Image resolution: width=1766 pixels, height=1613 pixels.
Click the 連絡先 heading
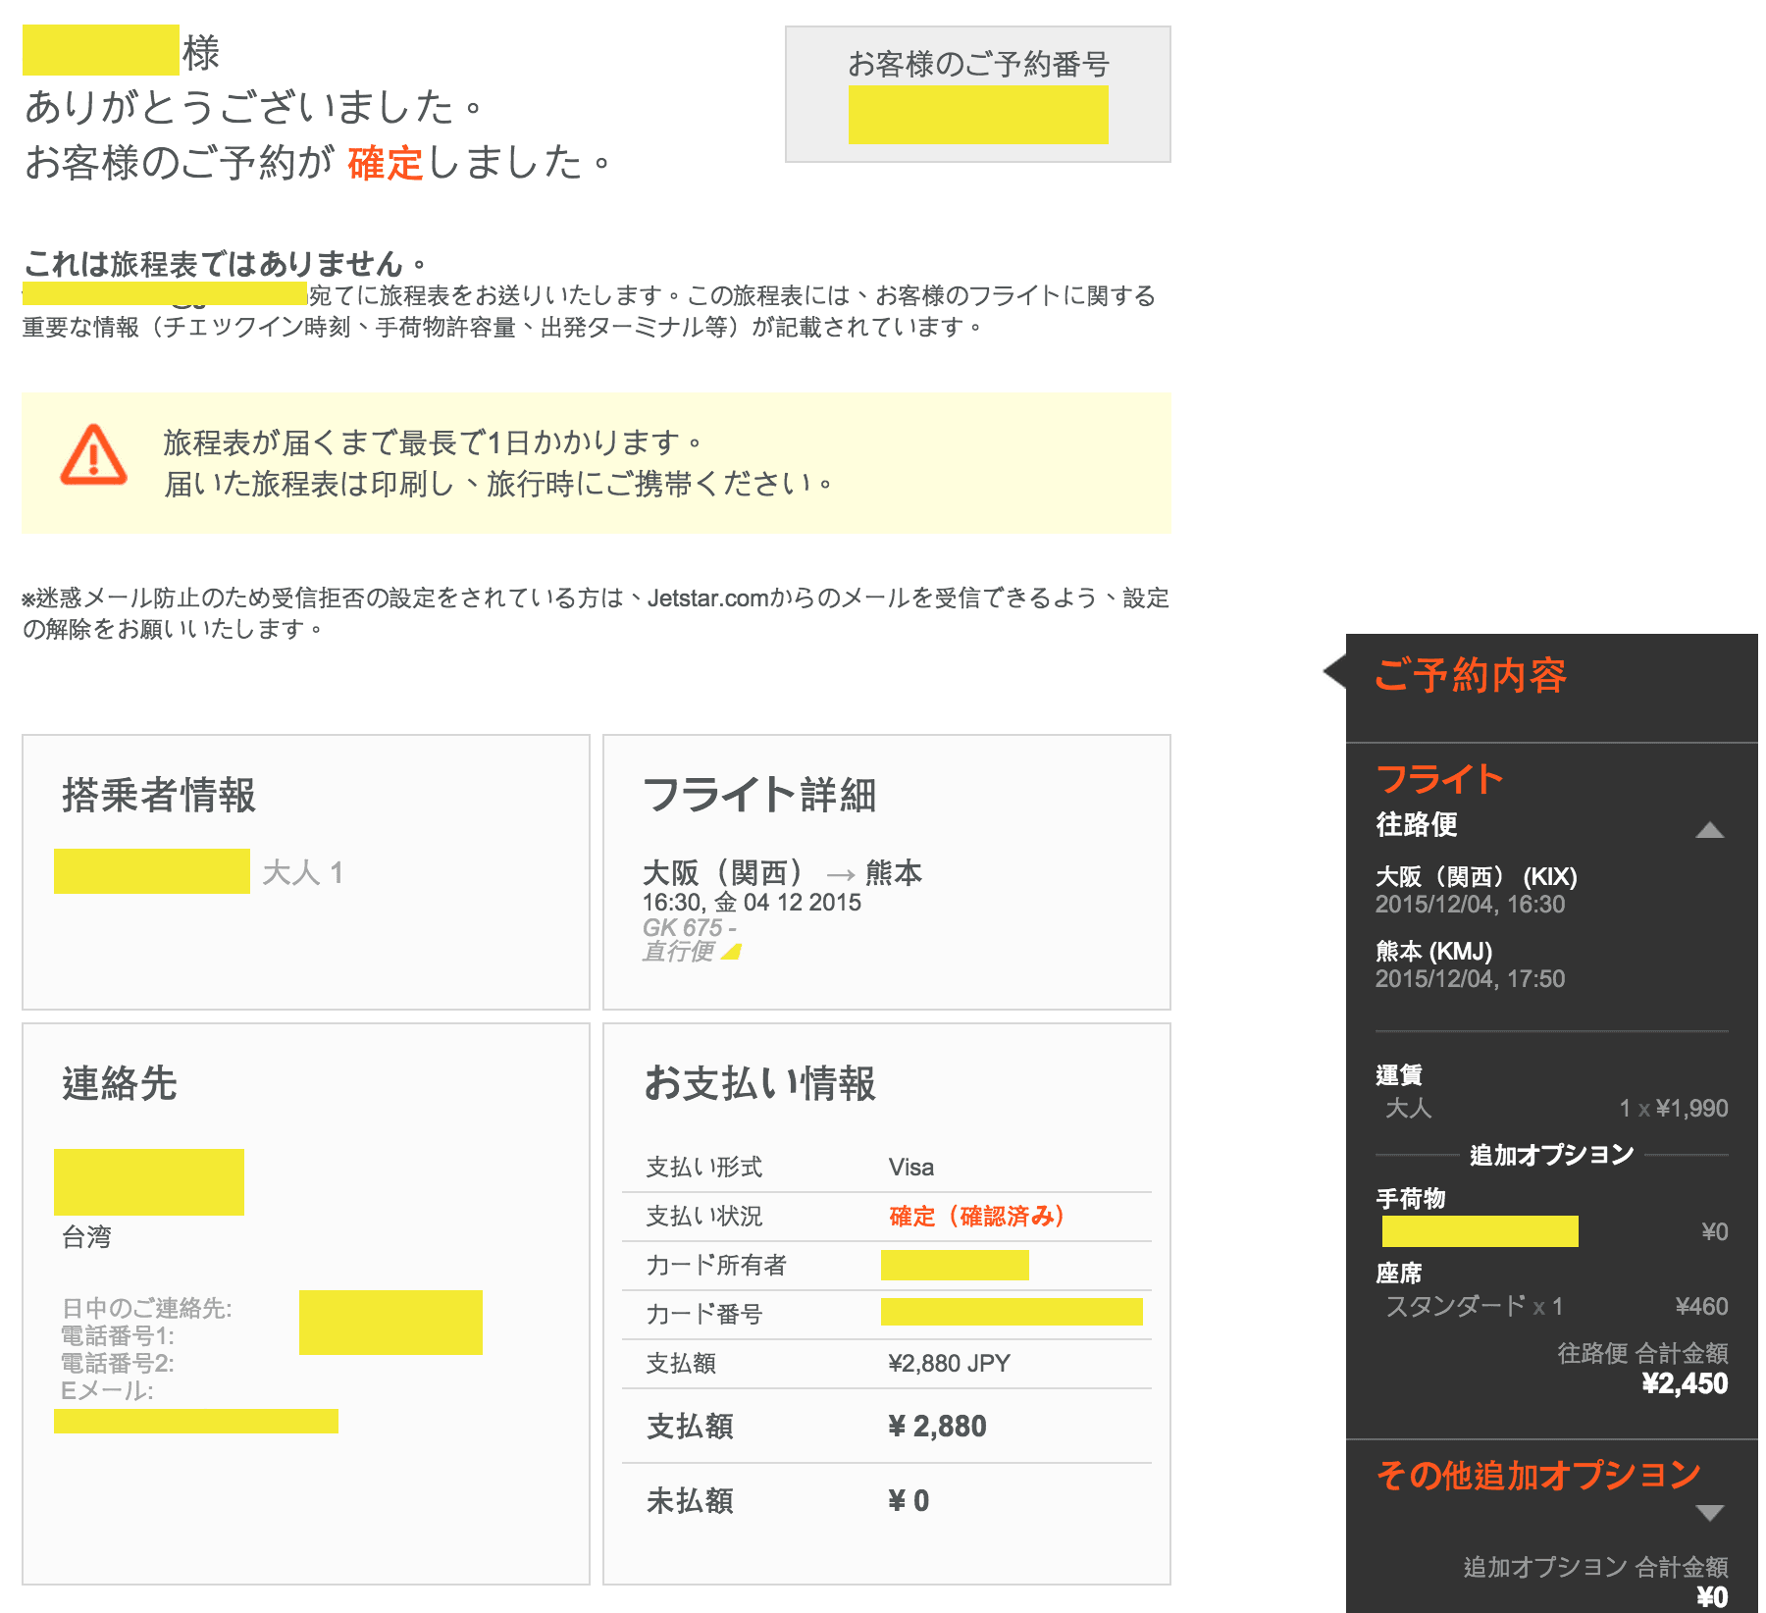pyautogui.click(x=120, y=1083)
